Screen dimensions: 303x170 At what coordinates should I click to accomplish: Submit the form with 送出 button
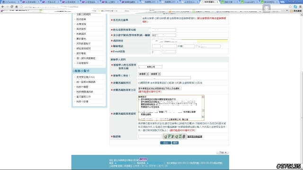pyautogui.click(x=165, y=143)
